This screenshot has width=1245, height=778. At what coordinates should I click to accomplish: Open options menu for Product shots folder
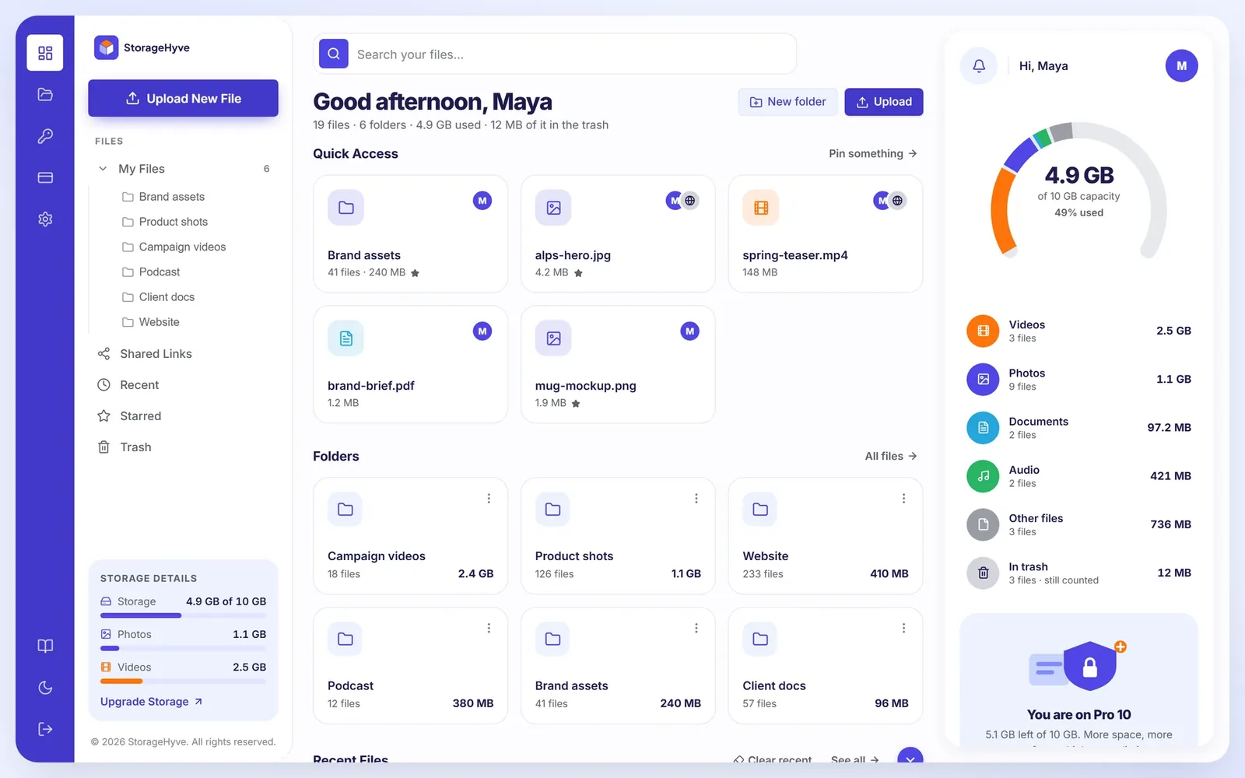(x=696, y=499)
